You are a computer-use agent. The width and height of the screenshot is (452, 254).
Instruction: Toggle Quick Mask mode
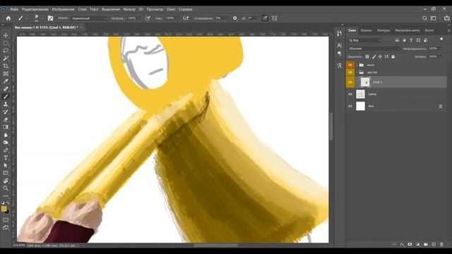(x=6, y=220)
